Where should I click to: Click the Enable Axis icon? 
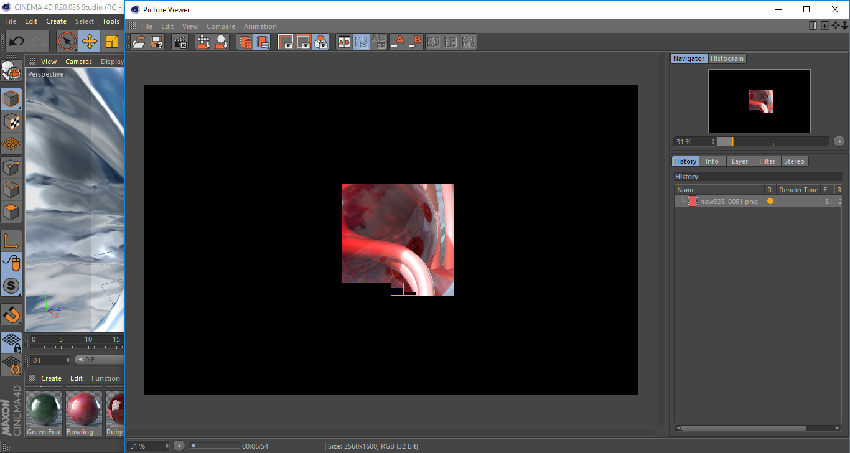coord(11,241)
